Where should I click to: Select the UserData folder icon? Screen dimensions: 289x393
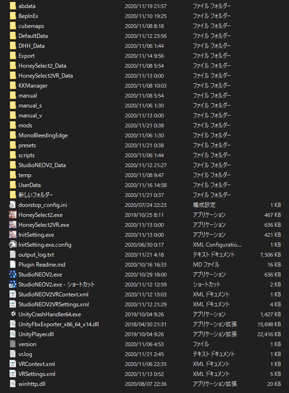[x=13, y=185]
